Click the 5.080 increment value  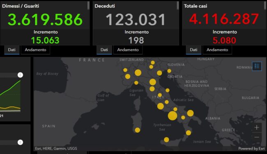(x=224, y=41)
